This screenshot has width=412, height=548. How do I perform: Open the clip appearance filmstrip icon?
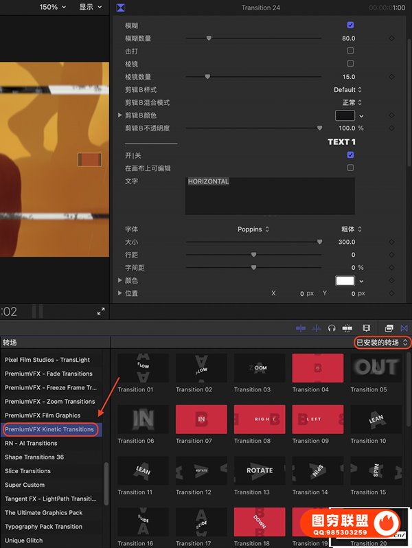point(367,328)
